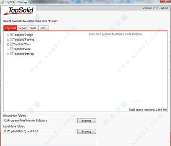Select the TopSolid'Interop product label
Viewport: 171px width, 146px height.
click(x=24, y=54)
